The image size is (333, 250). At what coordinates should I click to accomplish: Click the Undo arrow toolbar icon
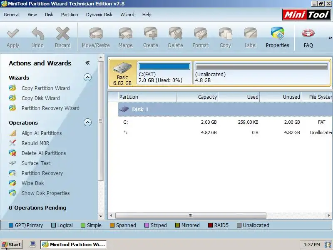[37, 34]
